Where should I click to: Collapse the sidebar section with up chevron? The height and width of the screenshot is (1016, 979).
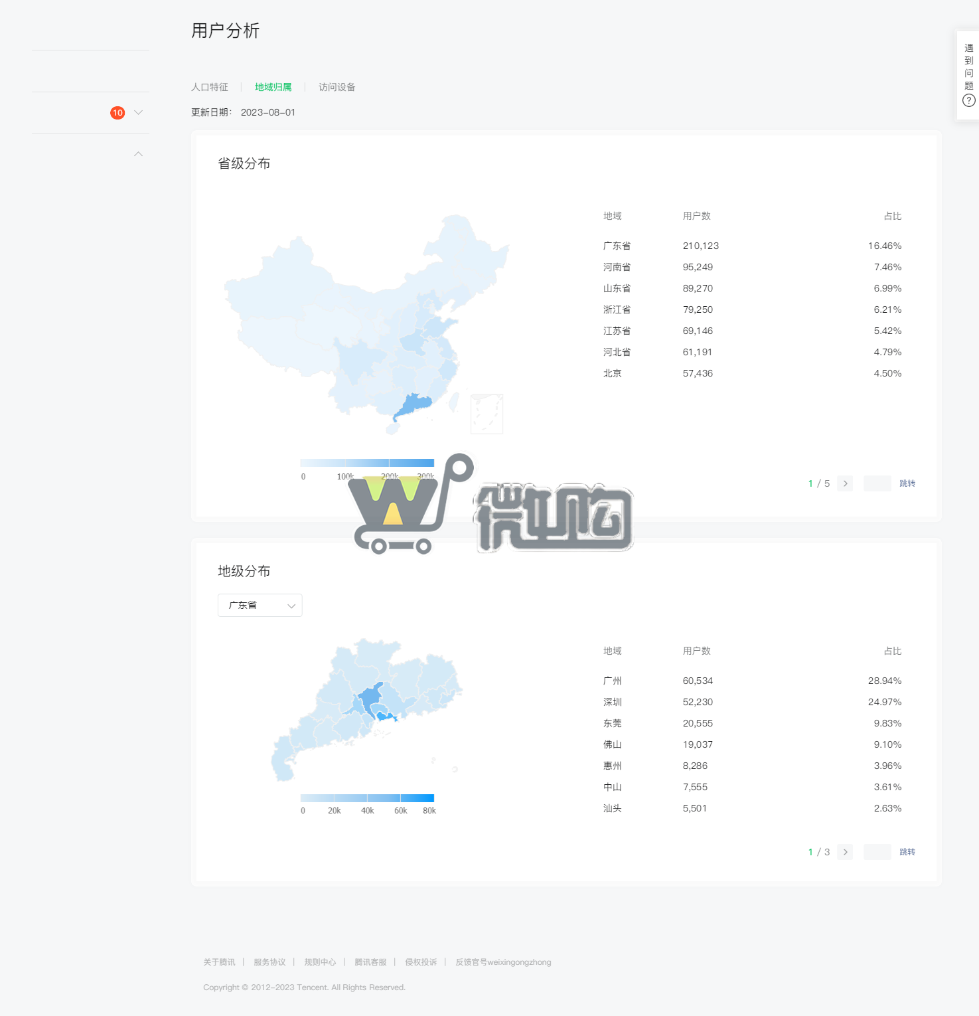[138, 153]
